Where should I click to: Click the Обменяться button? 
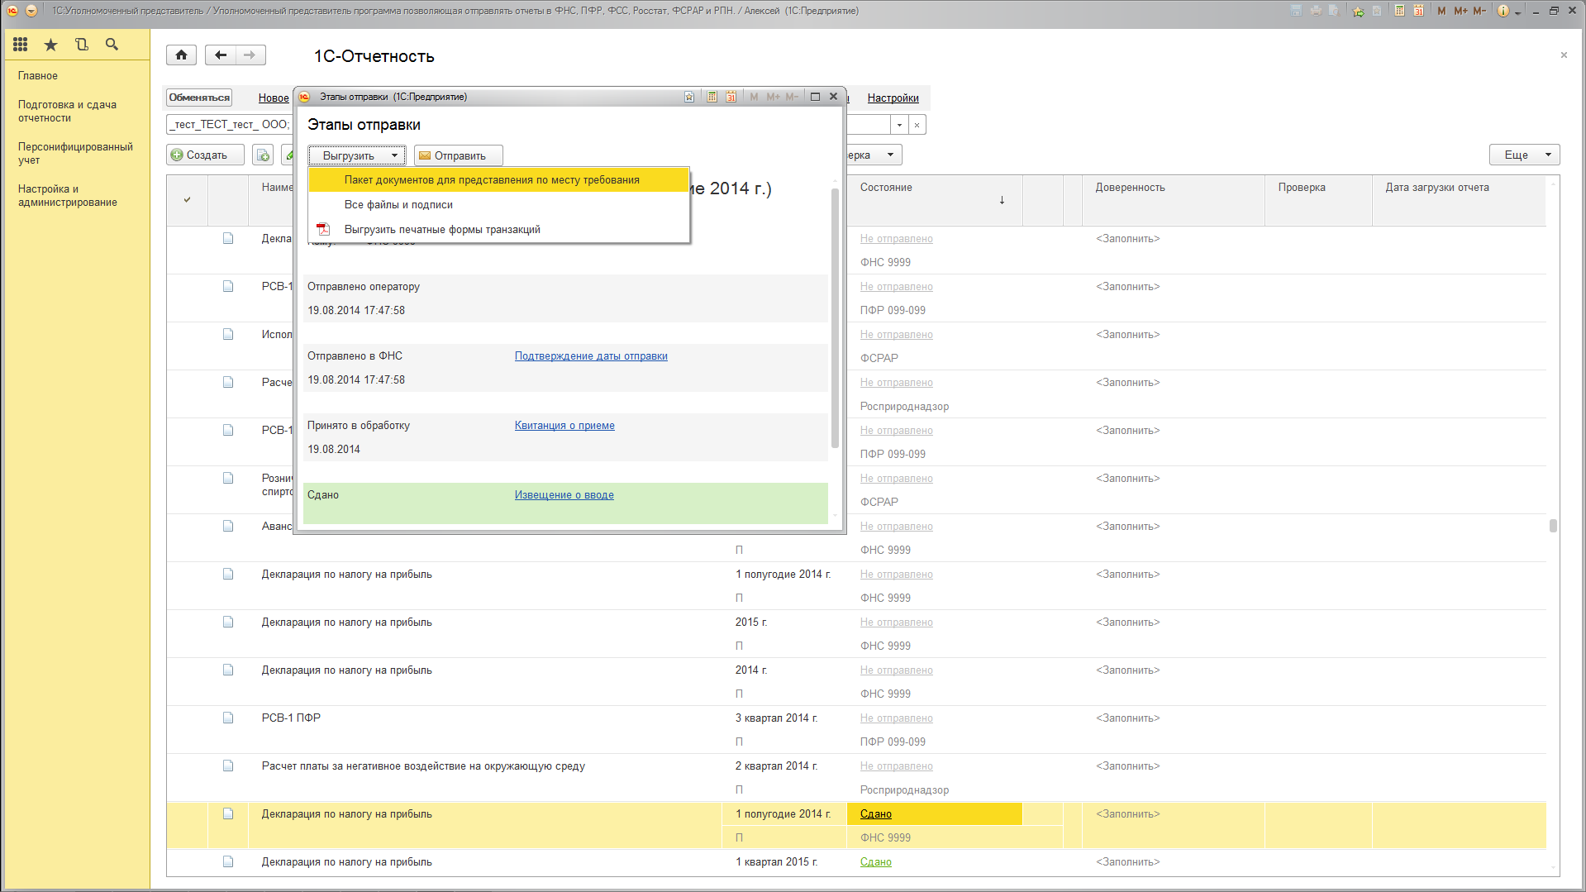tap(199, 98)
